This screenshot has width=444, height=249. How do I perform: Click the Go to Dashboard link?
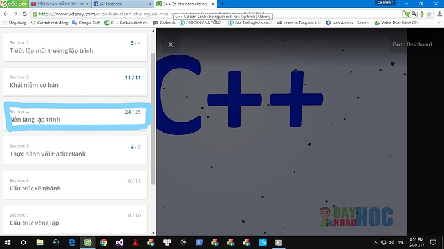[412, 44]
